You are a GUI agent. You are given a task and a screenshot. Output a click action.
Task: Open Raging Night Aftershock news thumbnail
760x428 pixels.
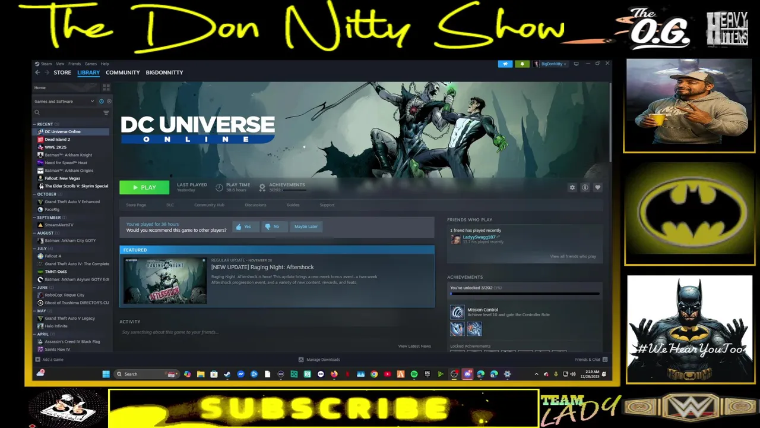tap(165, 280)
